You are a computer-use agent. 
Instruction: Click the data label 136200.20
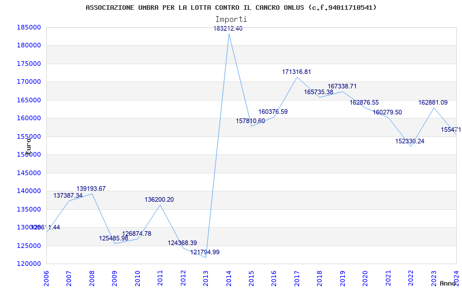click(x=159, y=199)
